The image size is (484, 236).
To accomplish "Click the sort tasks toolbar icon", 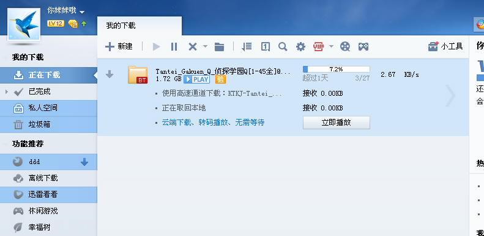I will pyautogui.click(x=247, y=46).
